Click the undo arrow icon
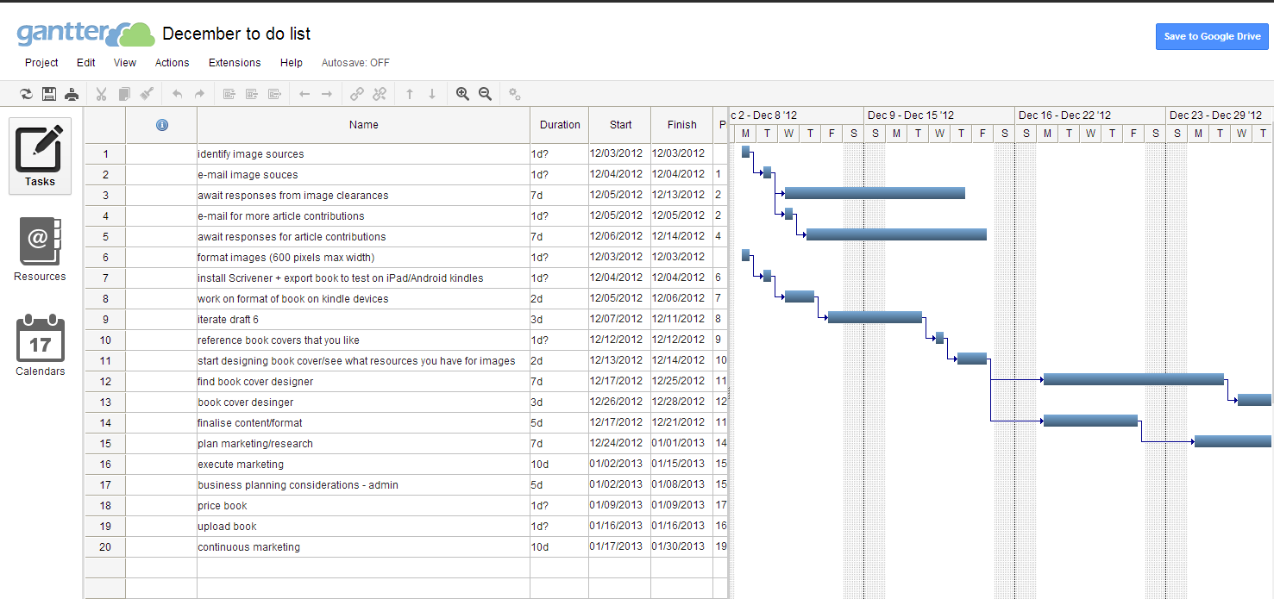The height and width of the screenshot is (599, 1274). click(178, 94)
